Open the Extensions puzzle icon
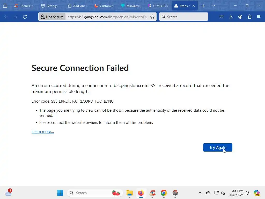Image resolution: width=265 pixels, height=199 pixels. [x=249, y=17]
